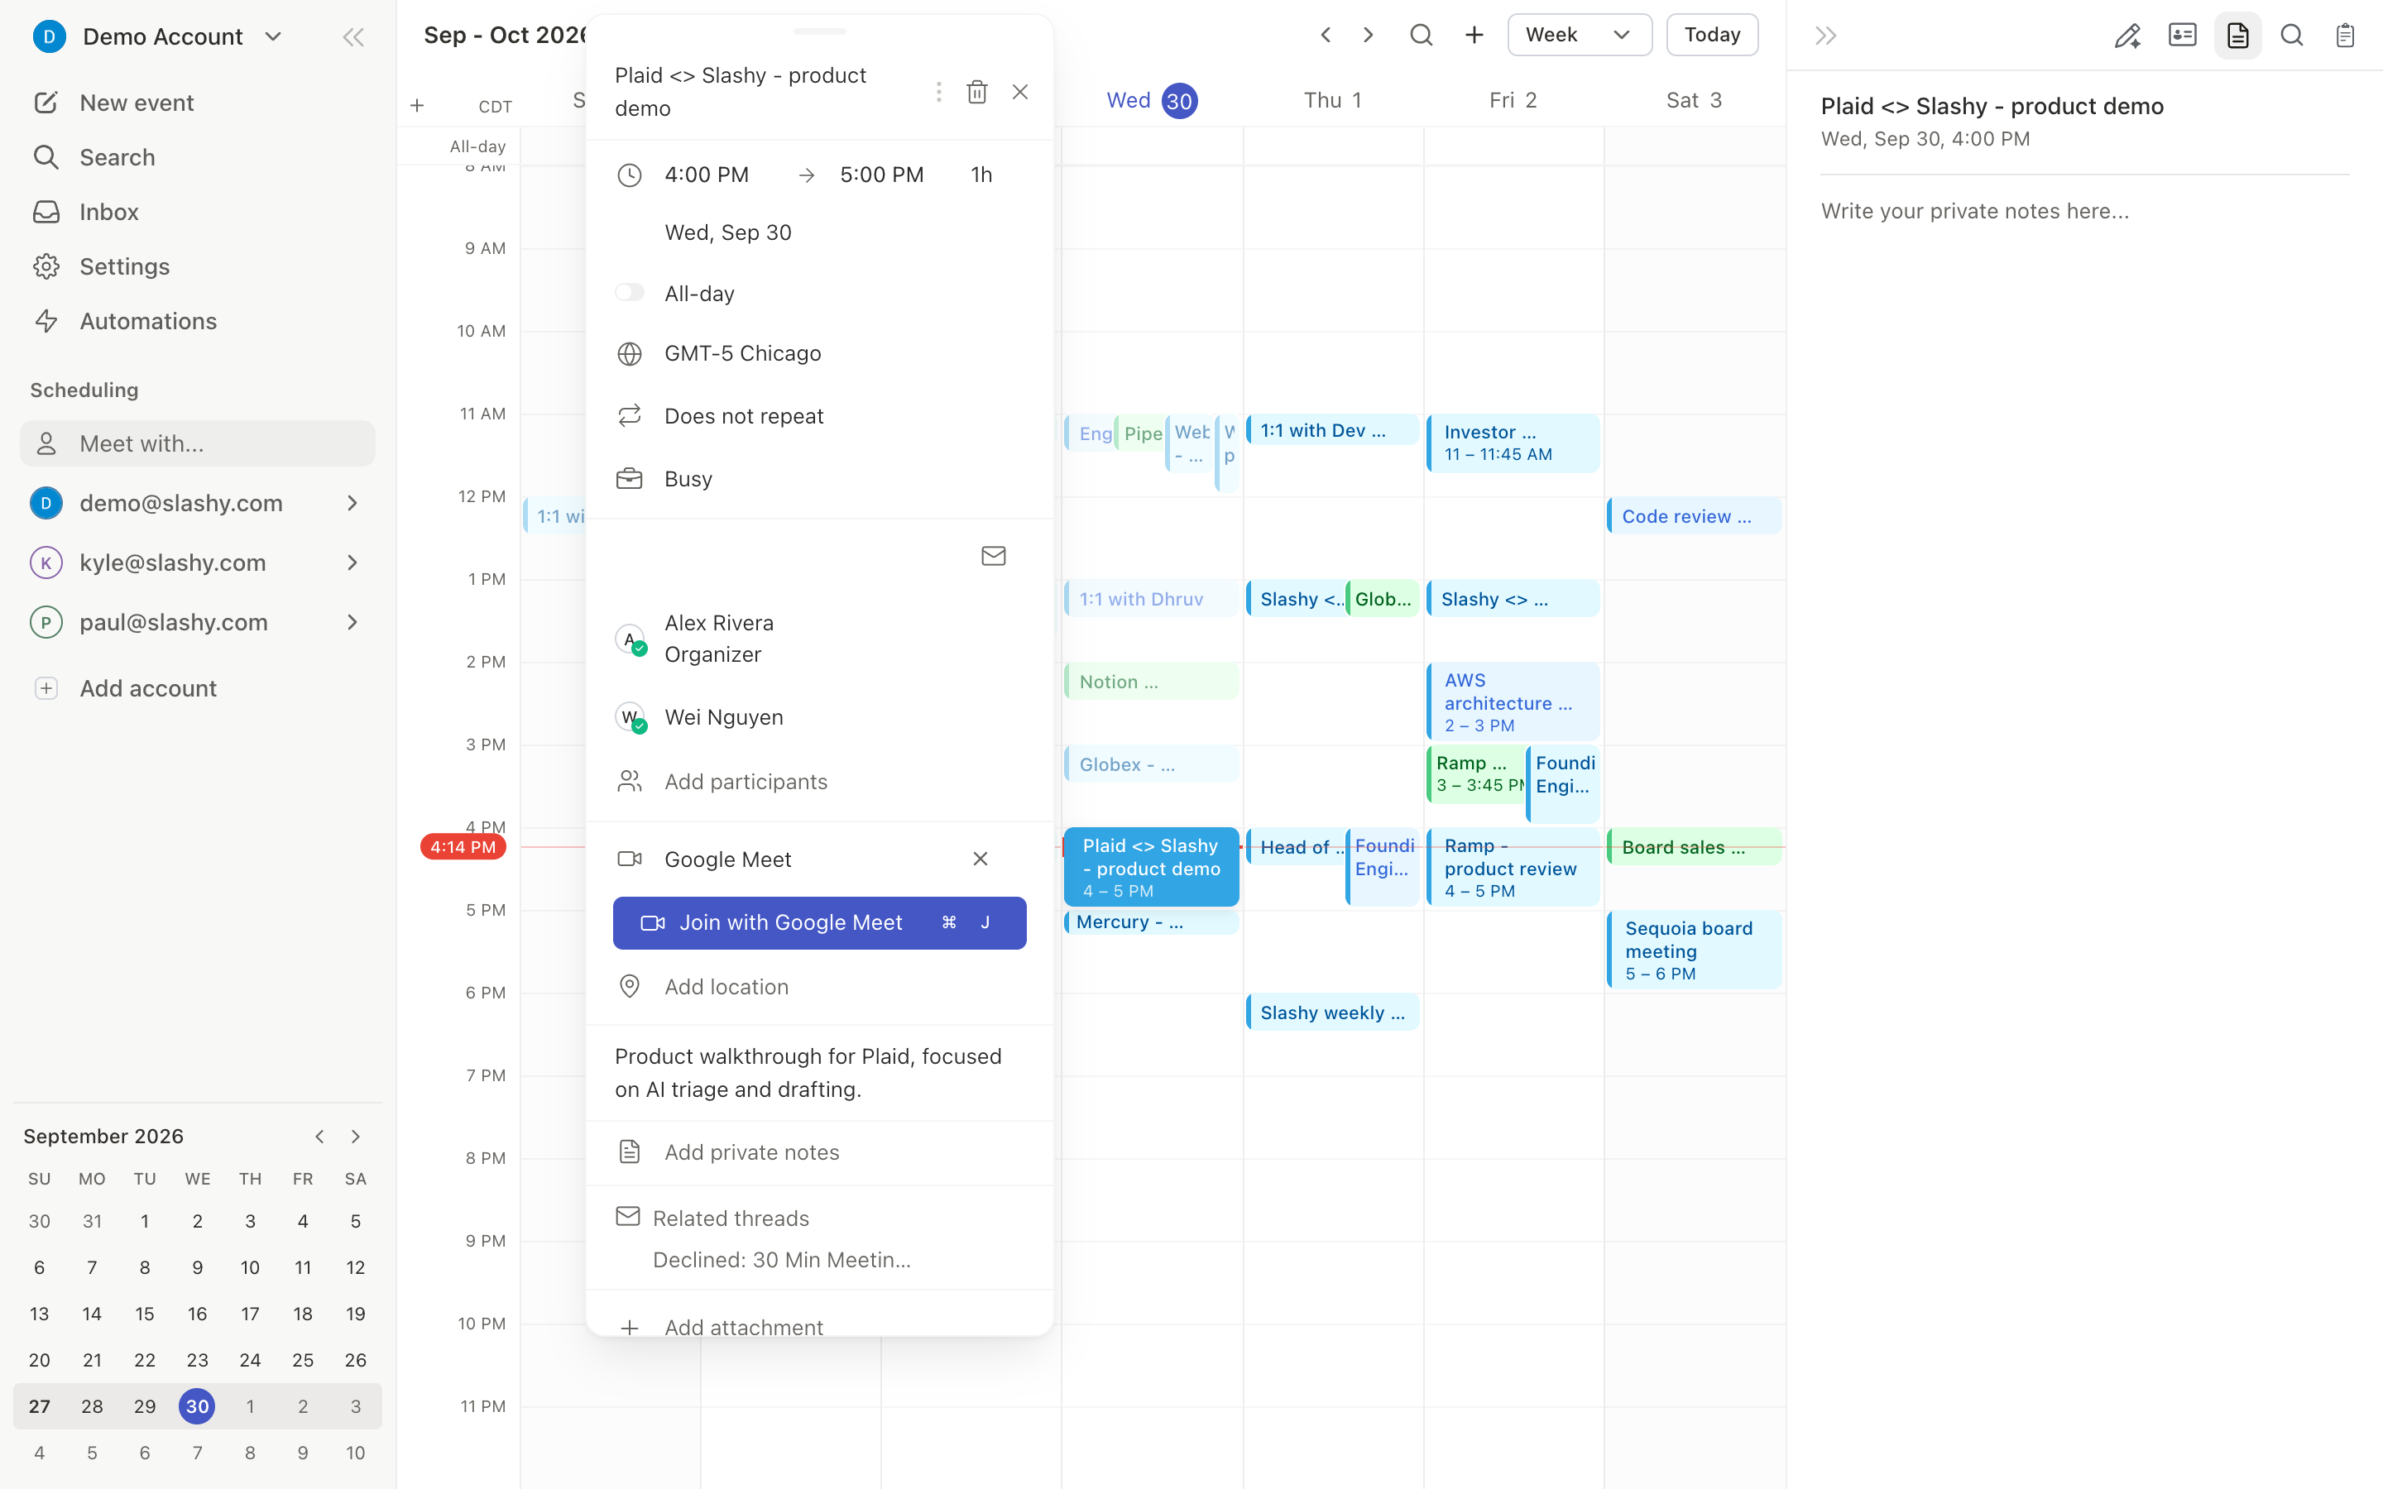Screen dimensions: 2383x1489
Task: Show next month in mini calendar
Action: tap(356, 1137)
